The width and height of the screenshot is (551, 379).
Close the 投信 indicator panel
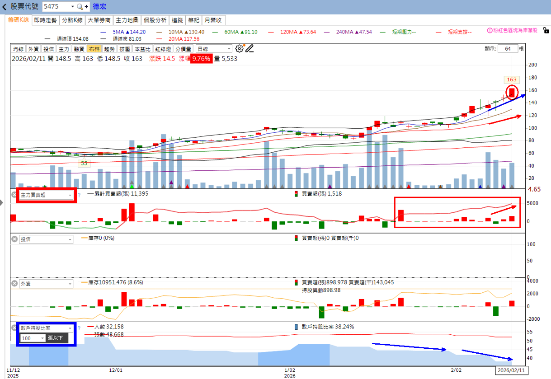pyautogui.click(x=14, y=239)
